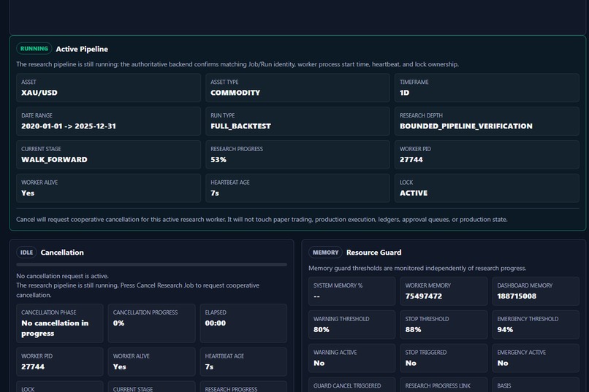Click the 53% research progress value
The width and height of the screenshot is (589, 392).
(218, 159)
